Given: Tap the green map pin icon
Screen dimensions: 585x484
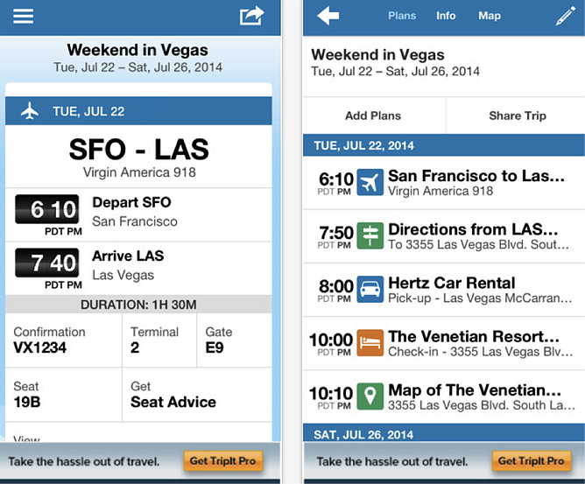Looking at the screenshot, I should tap(370, 396).
